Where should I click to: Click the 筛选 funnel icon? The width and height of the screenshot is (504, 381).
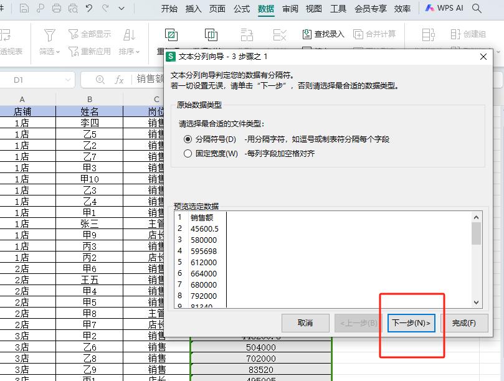[x=49, y=35]
